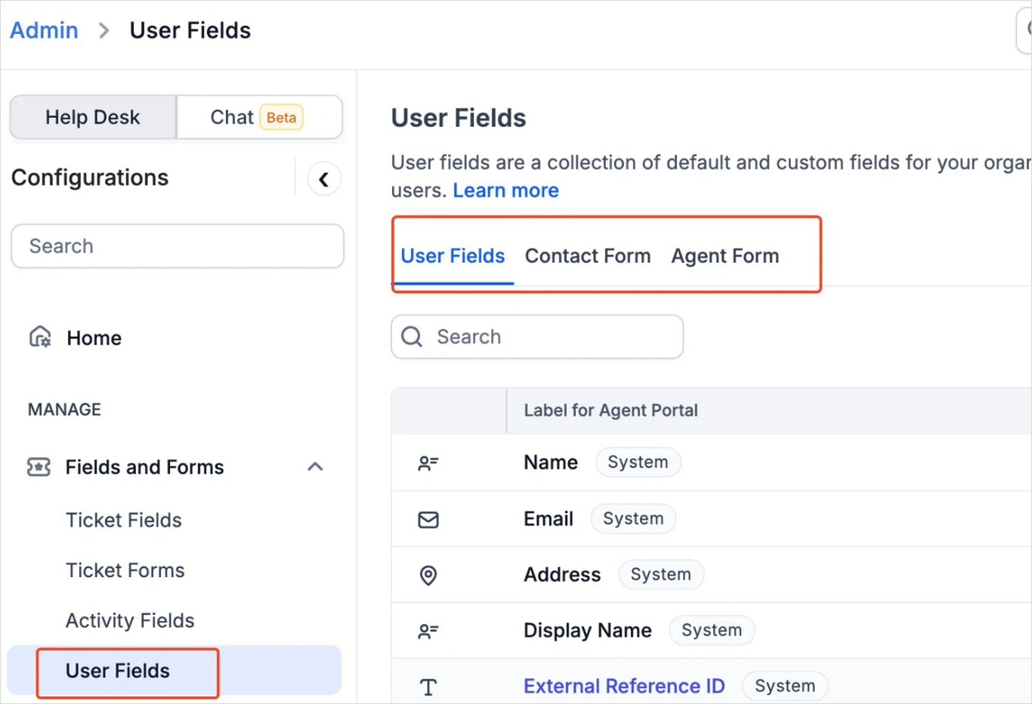Click the envelope icon beside Email

click(428, 519)
